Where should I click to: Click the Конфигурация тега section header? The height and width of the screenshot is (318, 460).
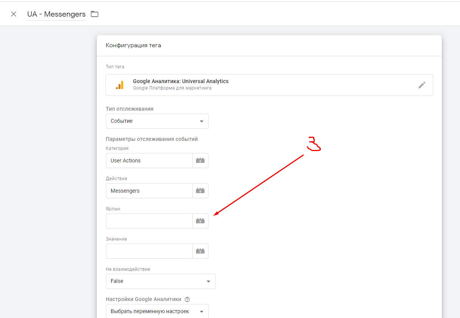pos(133,45)
